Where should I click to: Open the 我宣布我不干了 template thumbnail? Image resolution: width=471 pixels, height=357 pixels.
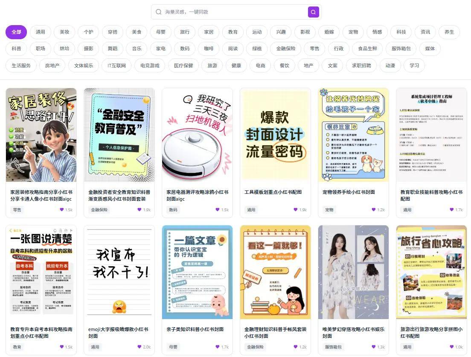[119, 272]
